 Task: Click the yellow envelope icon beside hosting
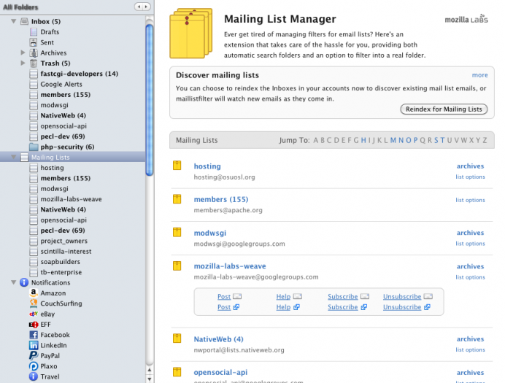(x=177, y=166)
